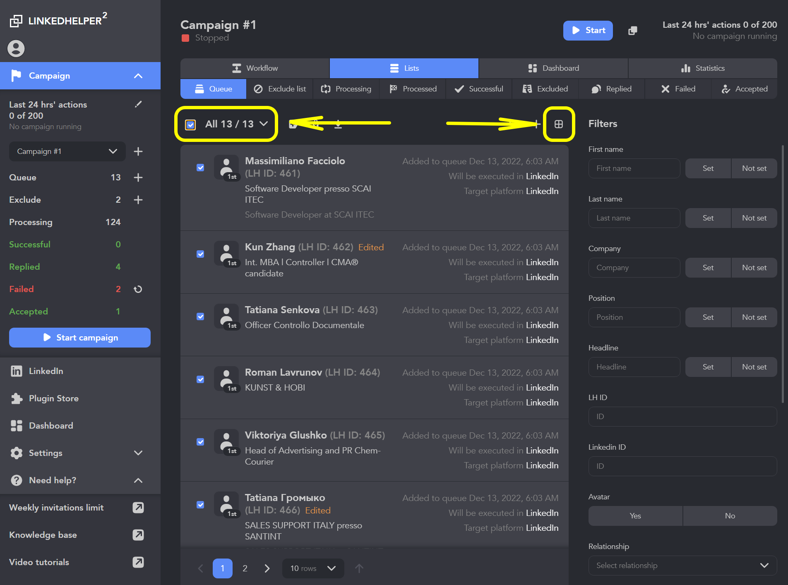Open the table columns grid icon
Viewport: 788px width, 585px height.
coord(559,124)
